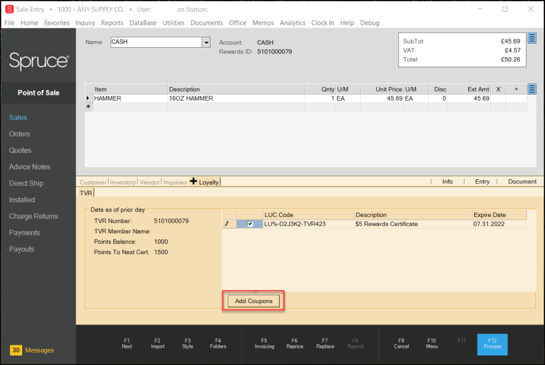The width and height of the screenshot is (545, 365).
Task: Open the Documents menu
Action: (207, 23)
